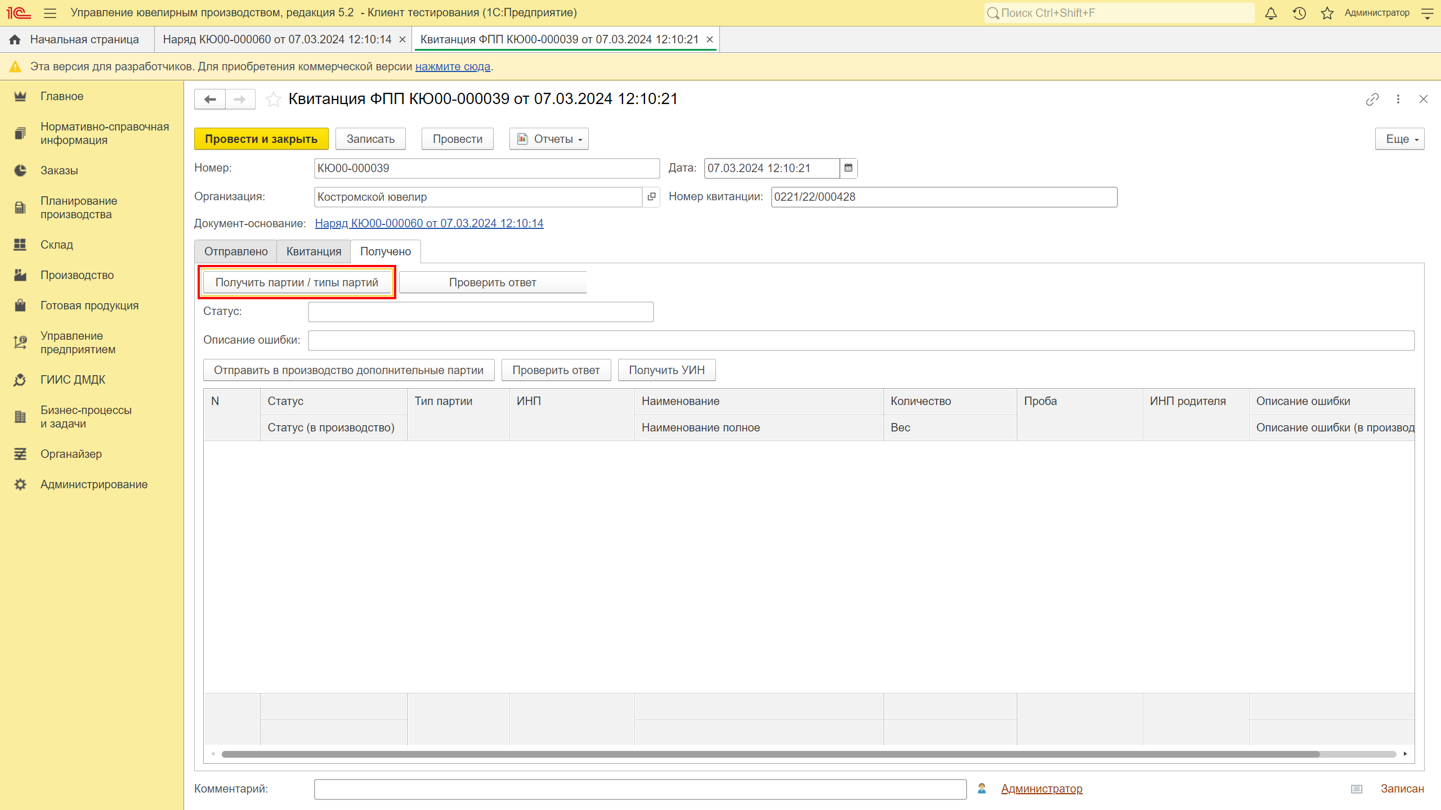
Task: Open Склад section
Action: tap(57, 245)
